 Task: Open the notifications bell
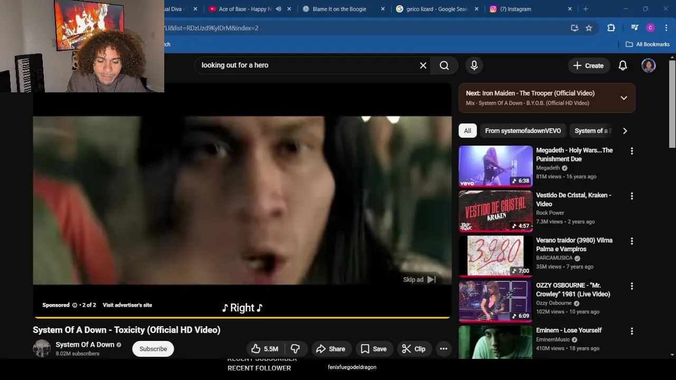pyautogui.click(x=623, y=65)
